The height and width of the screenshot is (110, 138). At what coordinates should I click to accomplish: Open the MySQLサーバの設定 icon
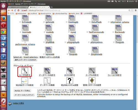point(25,81)
